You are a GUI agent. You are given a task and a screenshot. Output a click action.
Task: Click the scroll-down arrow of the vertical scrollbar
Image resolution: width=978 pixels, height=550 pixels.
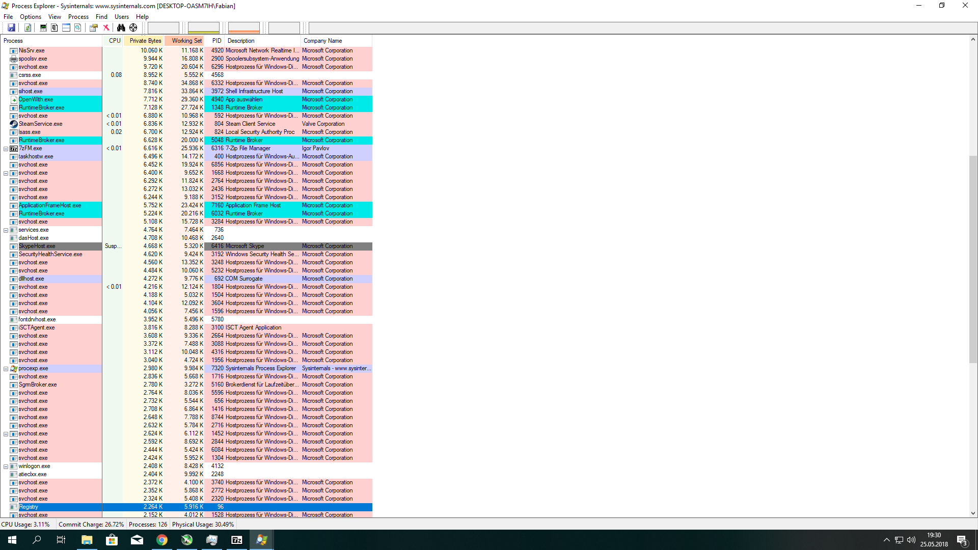coord(973,513)
